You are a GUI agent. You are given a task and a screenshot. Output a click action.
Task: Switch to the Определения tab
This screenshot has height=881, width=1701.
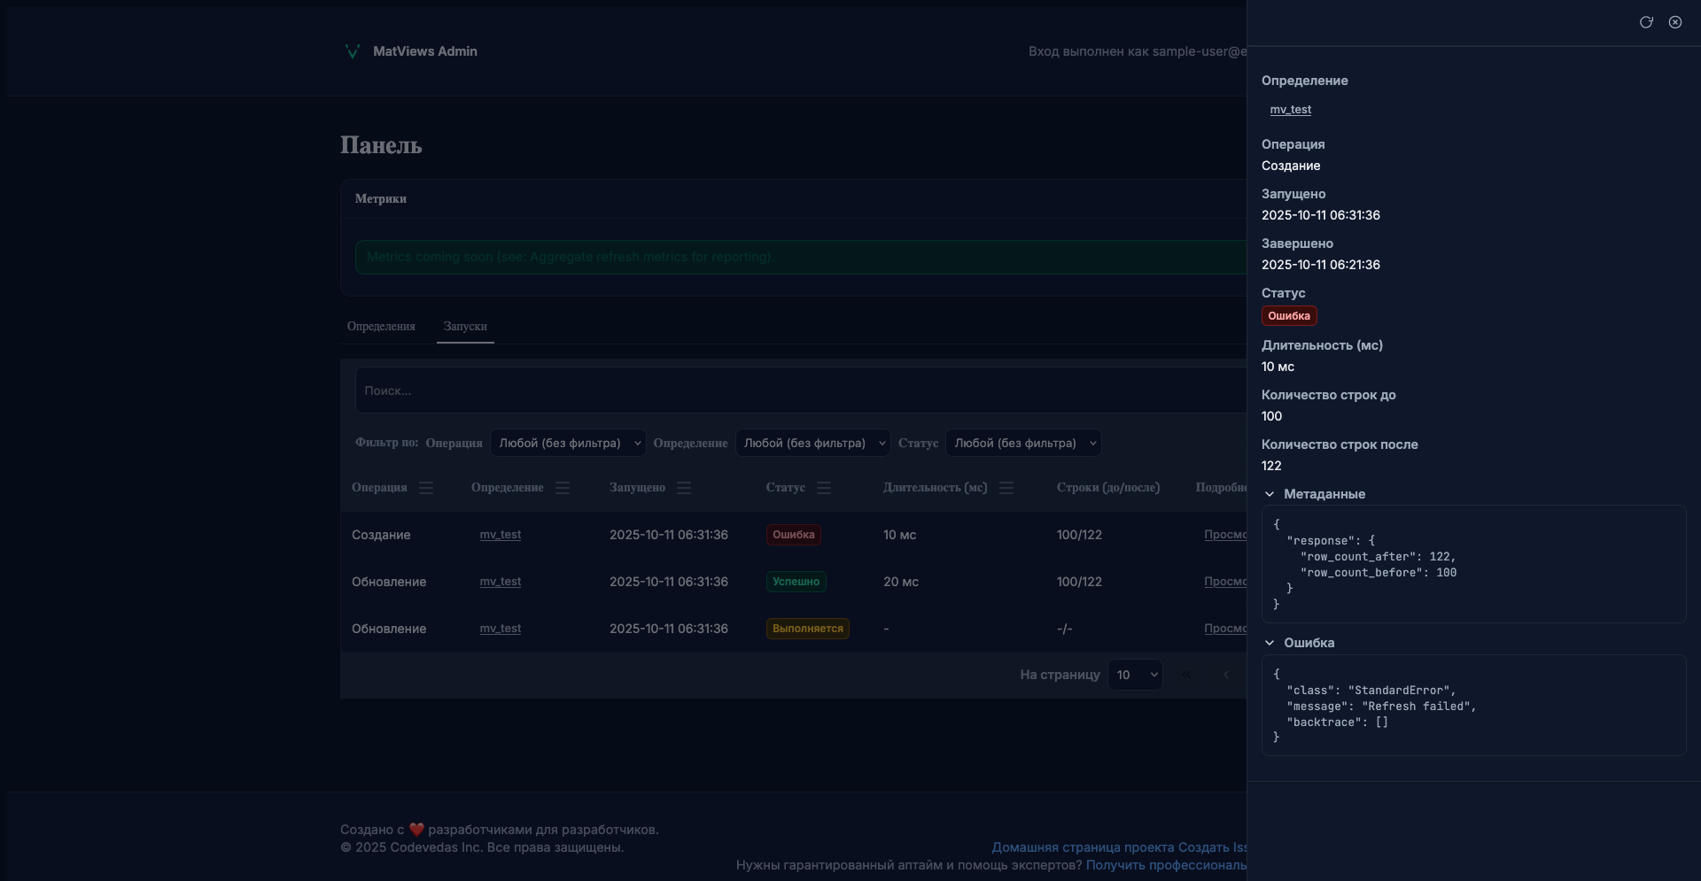coord(381,327)
